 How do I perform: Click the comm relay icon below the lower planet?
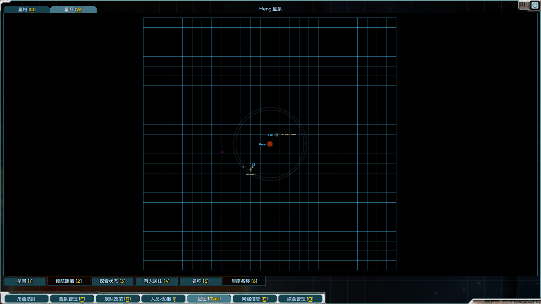(x=250, y=170)
